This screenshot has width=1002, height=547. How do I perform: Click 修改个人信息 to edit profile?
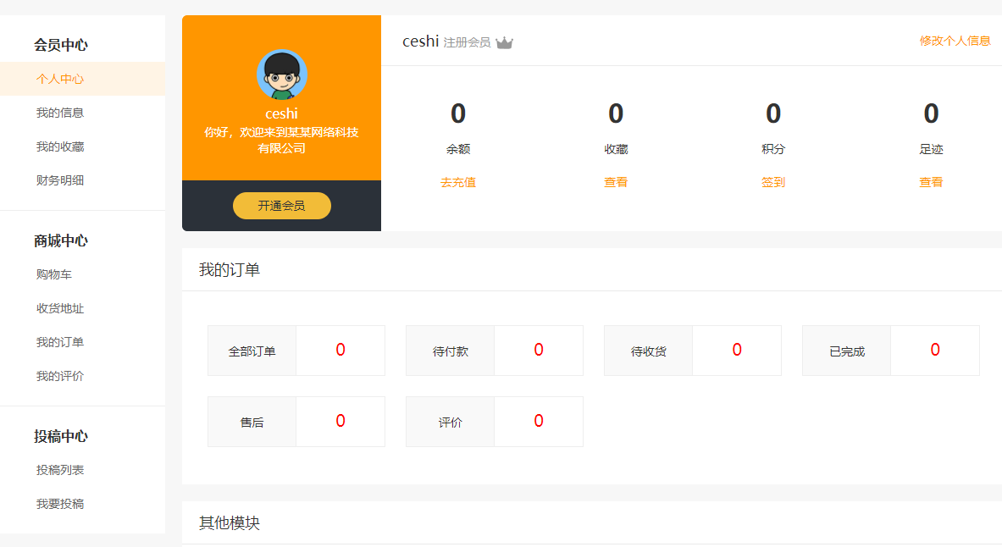[954, 40]
